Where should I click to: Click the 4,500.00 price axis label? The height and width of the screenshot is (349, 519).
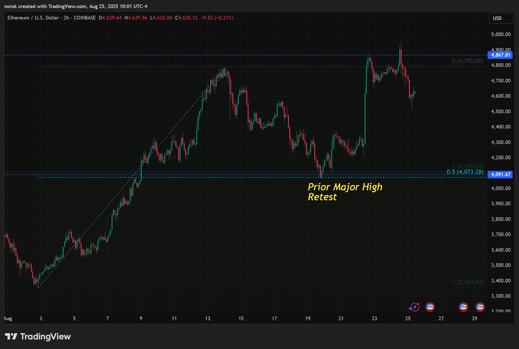(501, 112)
